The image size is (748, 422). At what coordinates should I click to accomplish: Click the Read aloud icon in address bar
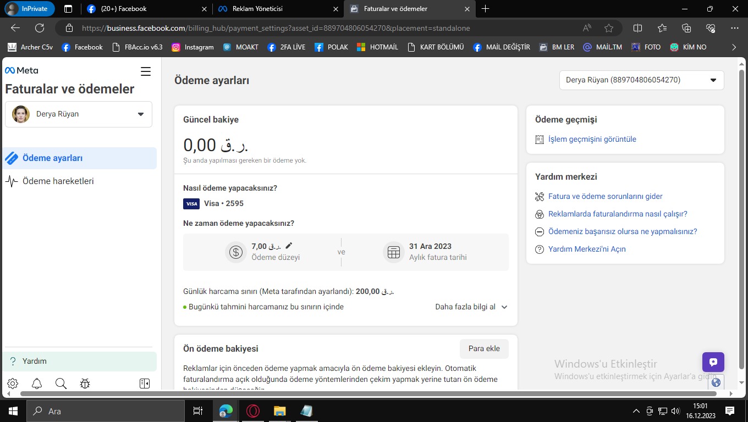click(x=587, y=28)
